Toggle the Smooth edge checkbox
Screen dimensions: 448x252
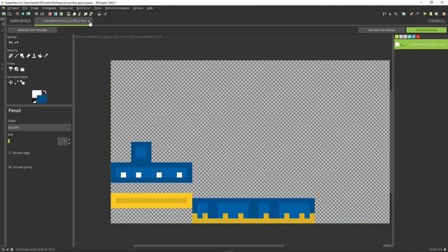coord(10,153)
